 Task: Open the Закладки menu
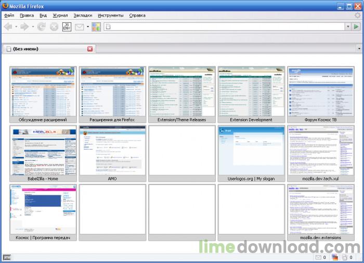83,16
